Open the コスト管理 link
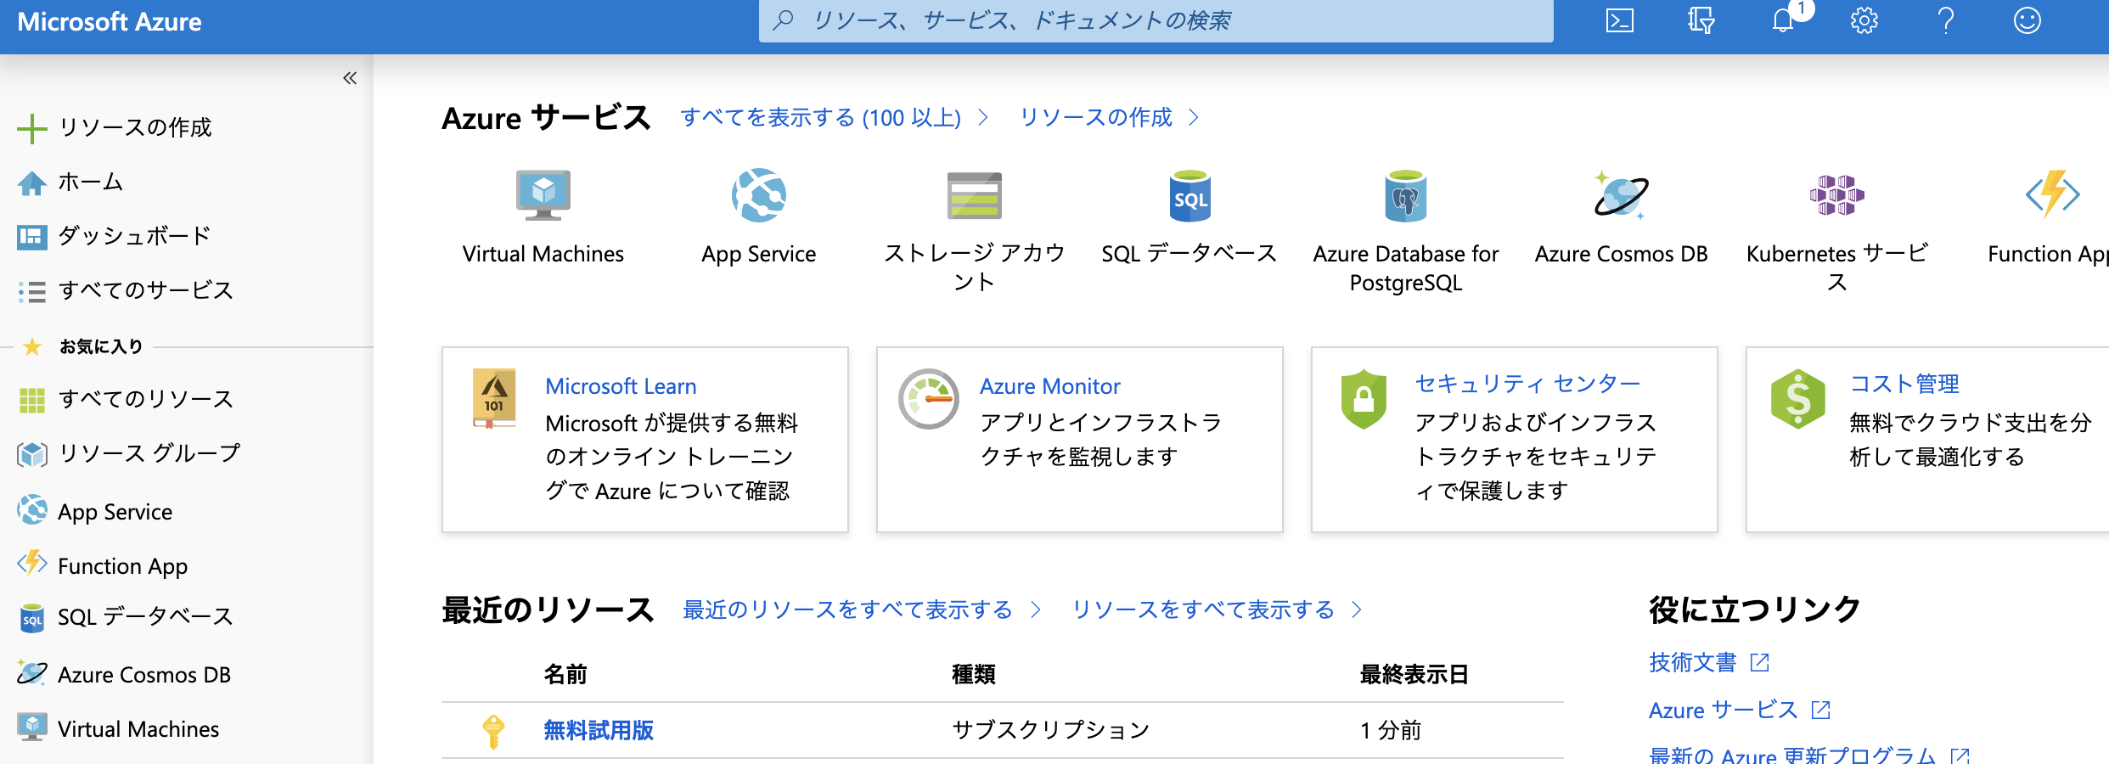2109x764 pixels. (x=1904, y=384)
